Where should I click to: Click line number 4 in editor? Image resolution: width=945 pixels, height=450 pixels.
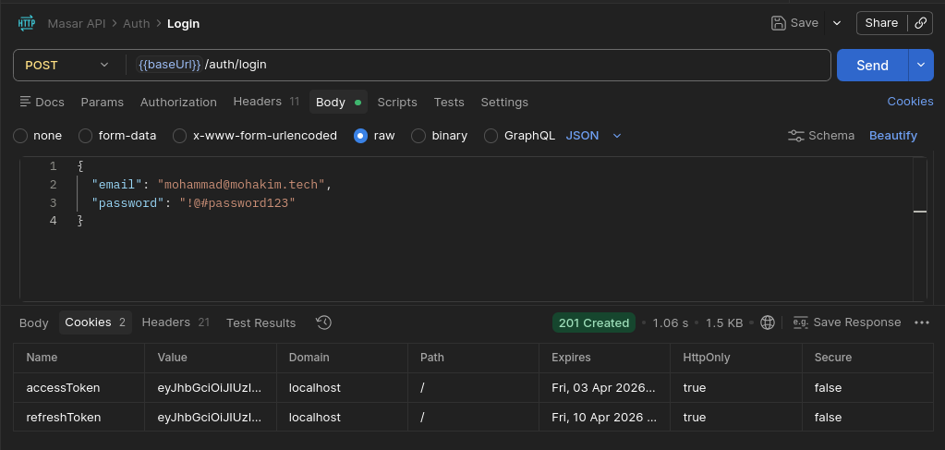click(x=53, y=221)
